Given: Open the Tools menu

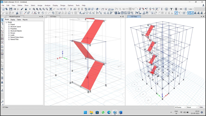Looking at the screenshot, I should click(78, 5).
